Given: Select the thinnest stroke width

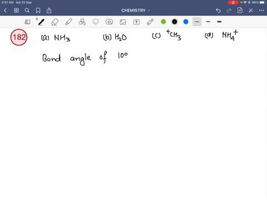Looking at the screenshot, I should click(197, 22).
